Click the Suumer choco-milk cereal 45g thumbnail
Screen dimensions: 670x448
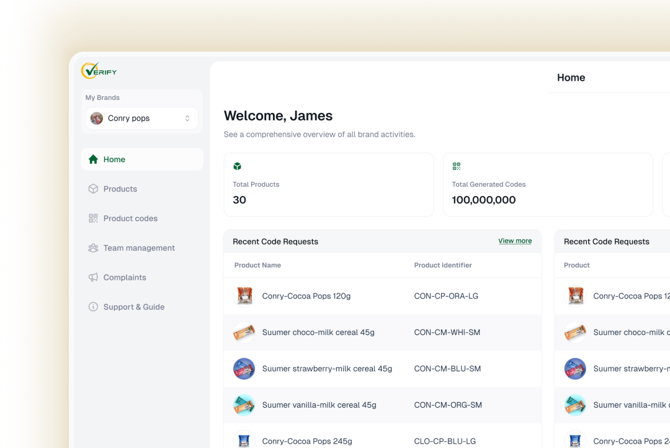pos(244,333)
